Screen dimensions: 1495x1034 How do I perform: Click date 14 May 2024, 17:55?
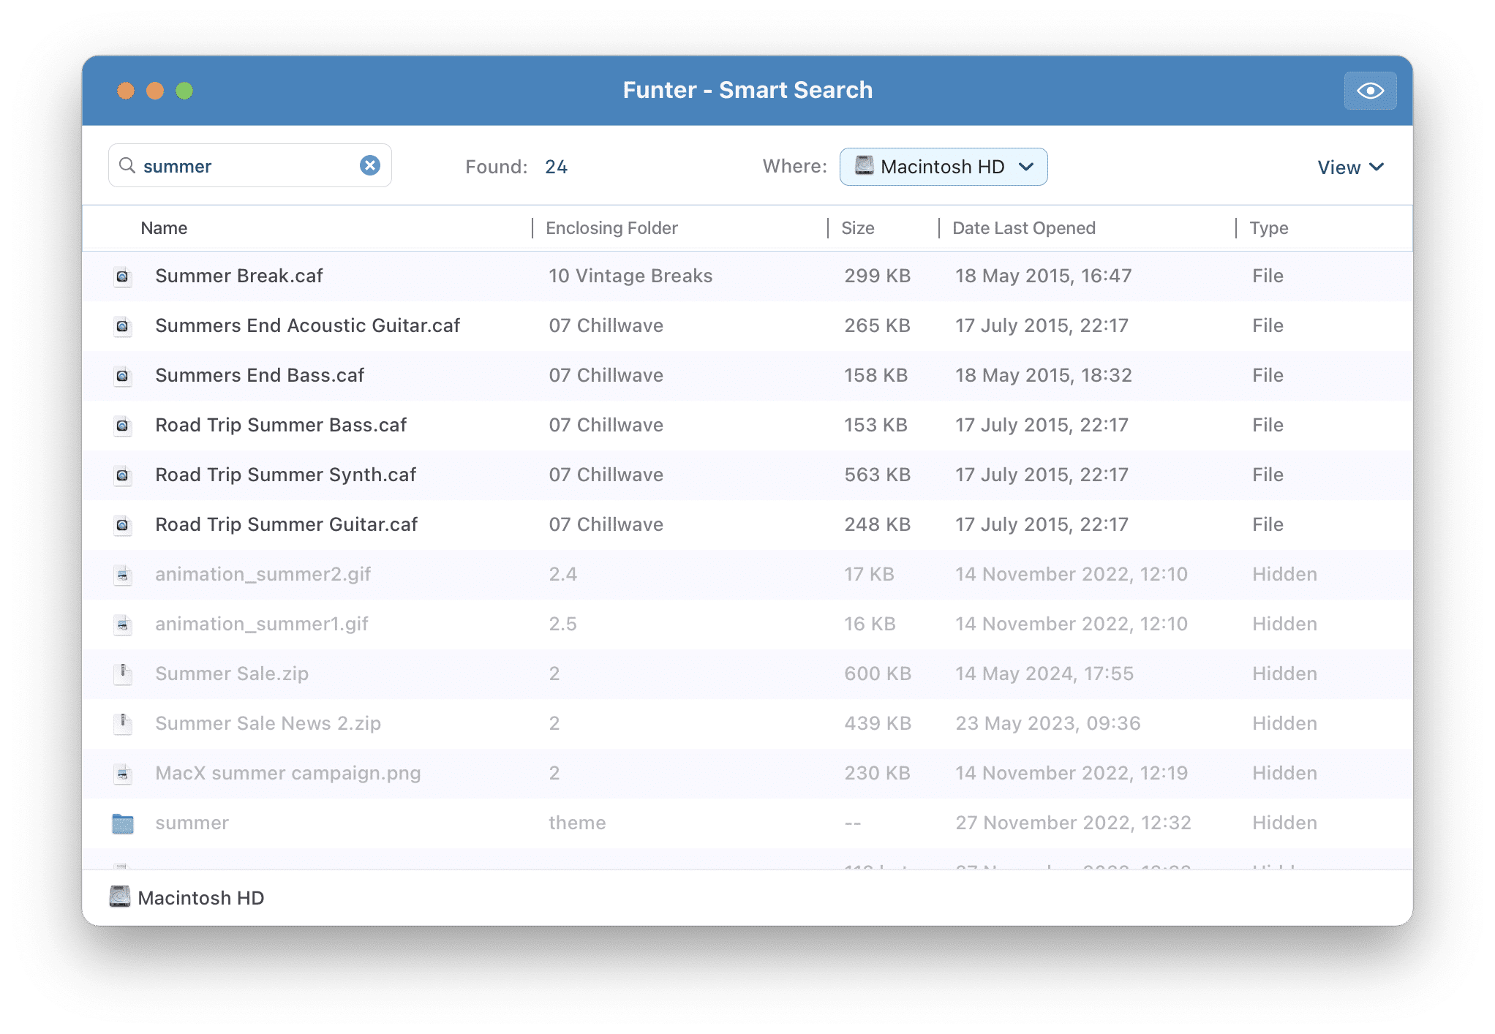[x=1044, y=673]
